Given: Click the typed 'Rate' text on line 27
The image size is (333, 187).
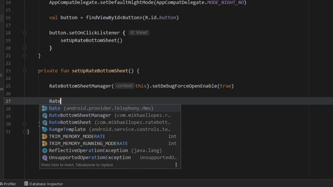Looking at the screenshot, I should pyautogui.click(x=55, y=101).
